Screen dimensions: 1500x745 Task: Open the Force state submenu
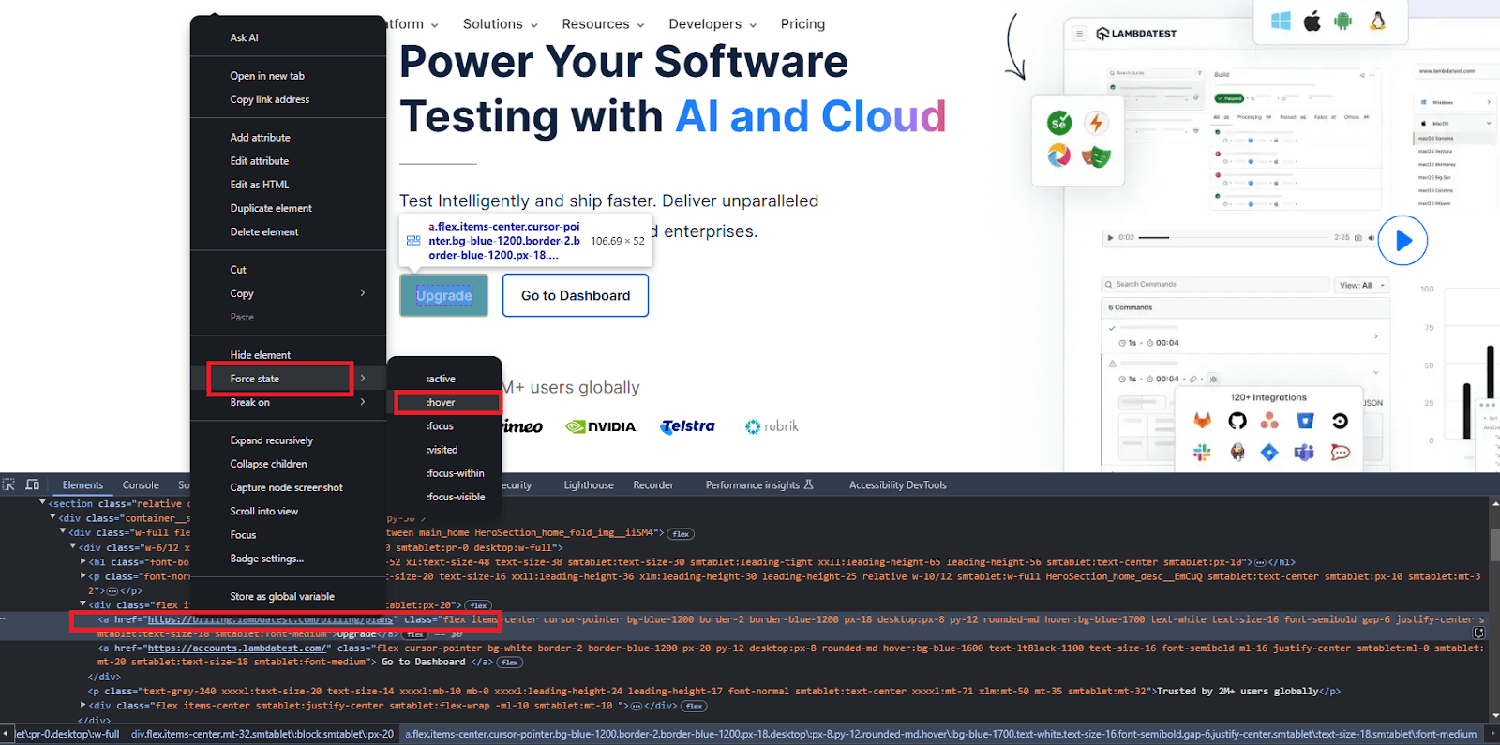pyautogui.click(x=288, y=379)
